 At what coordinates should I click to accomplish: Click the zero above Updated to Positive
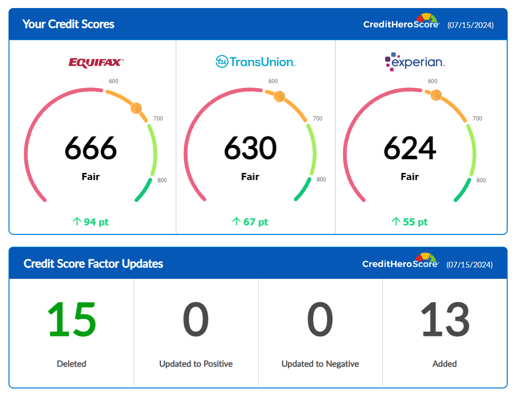click(196, 319)
